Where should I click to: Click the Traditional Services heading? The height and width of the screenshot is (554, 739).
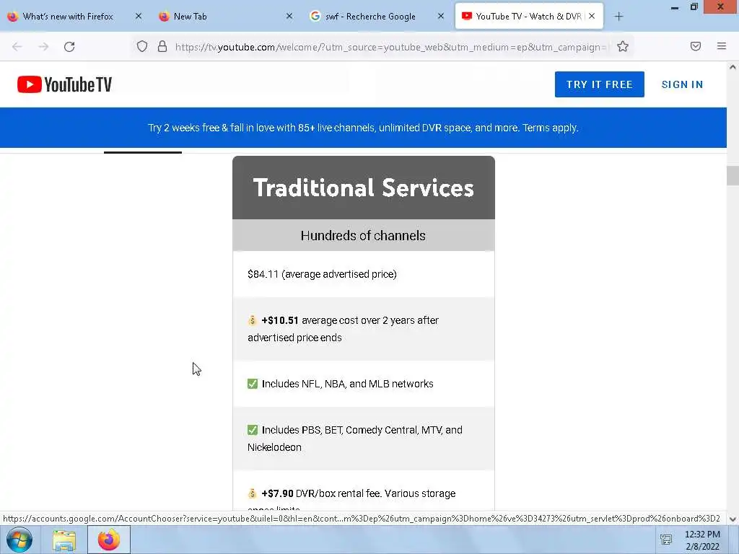(x=364, y=188)
